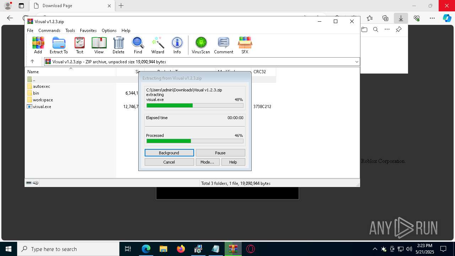Select the autoexec folder
The image size is (455, 256).
click(41, 86)
